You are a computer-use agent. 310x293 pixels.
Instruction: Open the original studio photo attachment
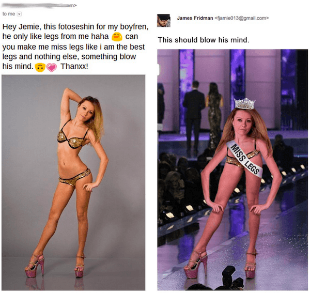(73, 182)
